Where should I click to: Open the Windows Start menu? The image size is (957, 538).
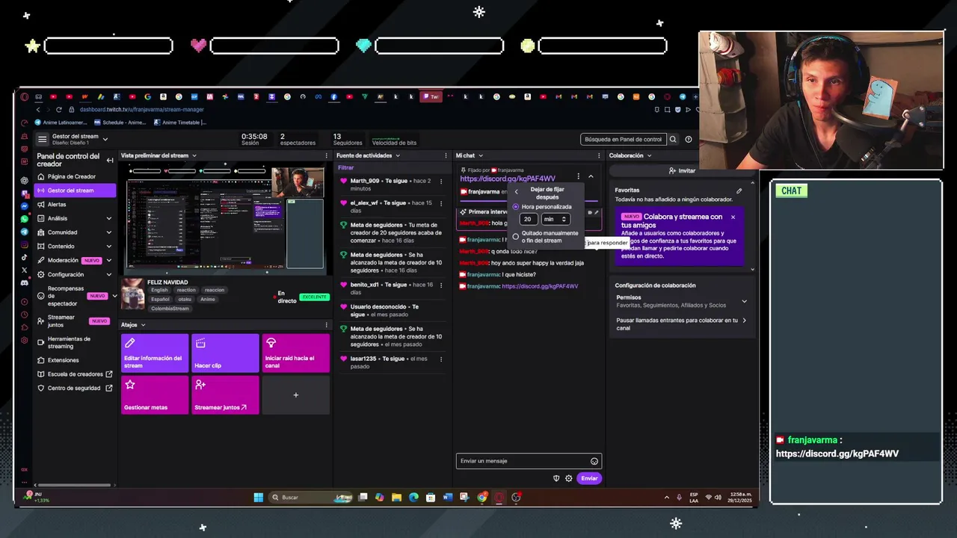click(x=258, y=497)
